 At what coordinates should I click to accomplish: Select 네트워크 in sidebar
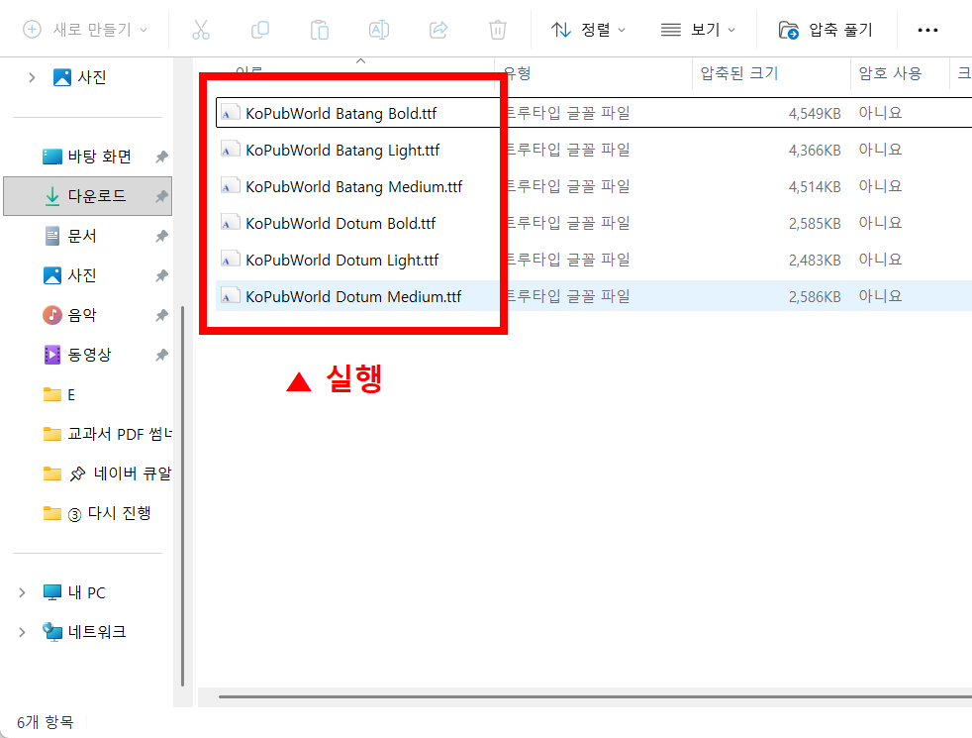coord(84,632)
